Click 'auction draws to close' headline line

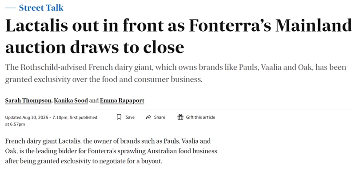click(95, 47)
